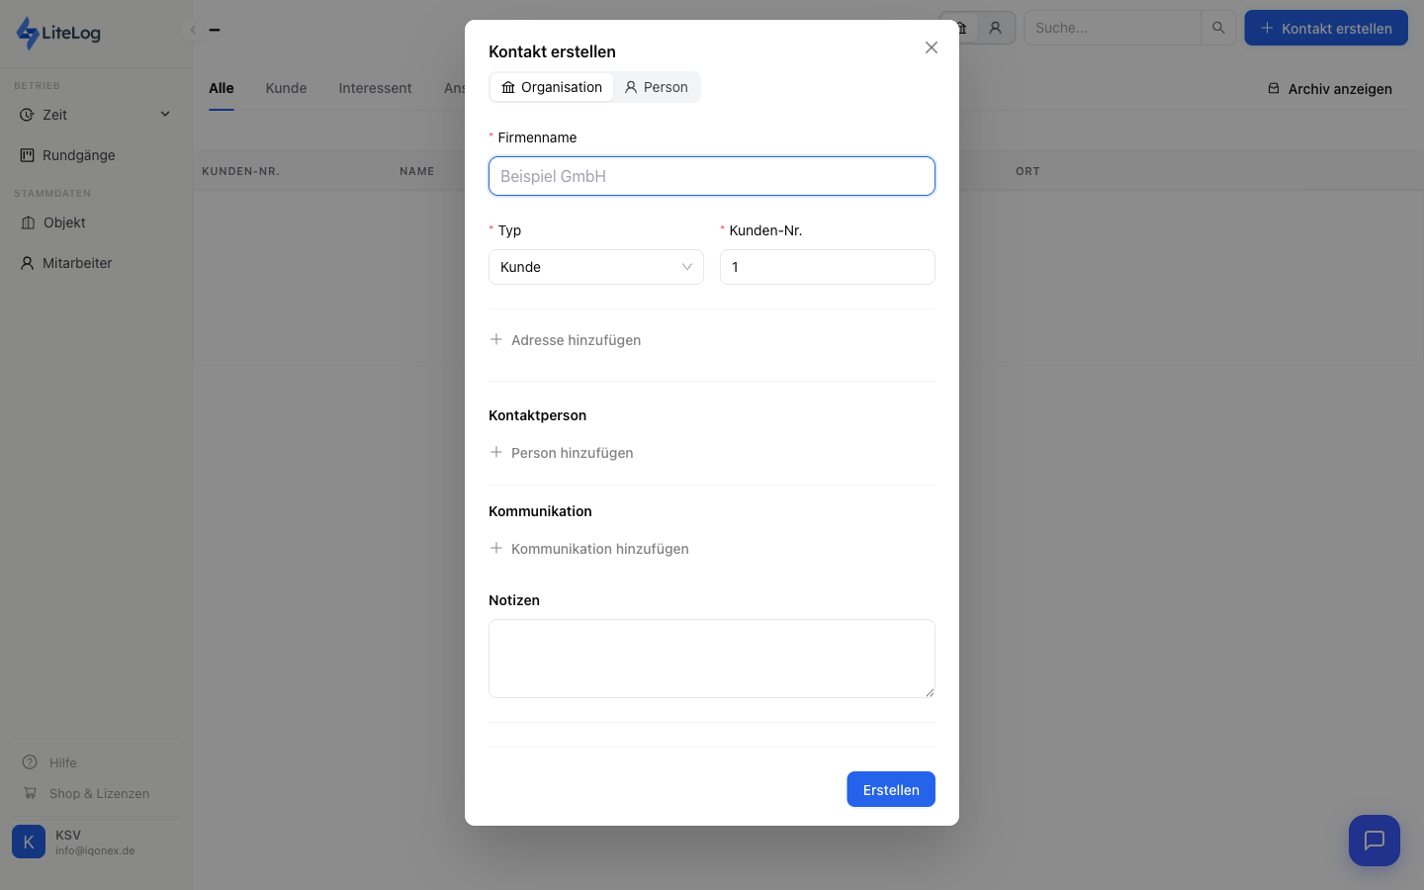This screenshot has width=1424, height=890.
Task: Select the Organisation toggle option
Action: tap(552, 87)
